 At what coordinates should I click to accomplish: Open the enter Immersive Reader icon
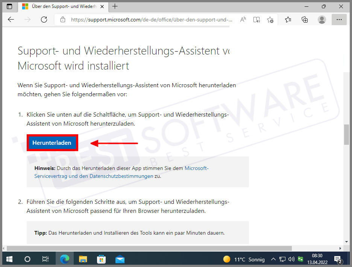[256, 20]
